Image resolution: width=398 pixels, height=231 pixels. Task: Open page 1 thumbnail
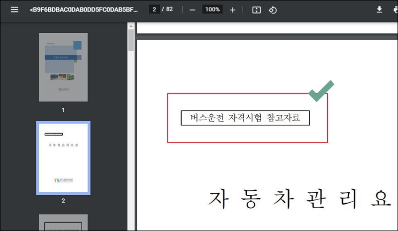[x=63, y=67]
